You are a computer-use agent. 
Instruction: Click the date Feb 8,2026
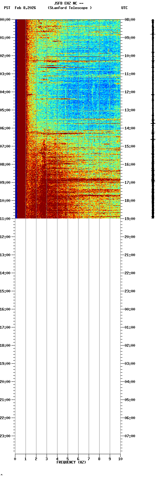pyautogui.click(x=25, y=8)
